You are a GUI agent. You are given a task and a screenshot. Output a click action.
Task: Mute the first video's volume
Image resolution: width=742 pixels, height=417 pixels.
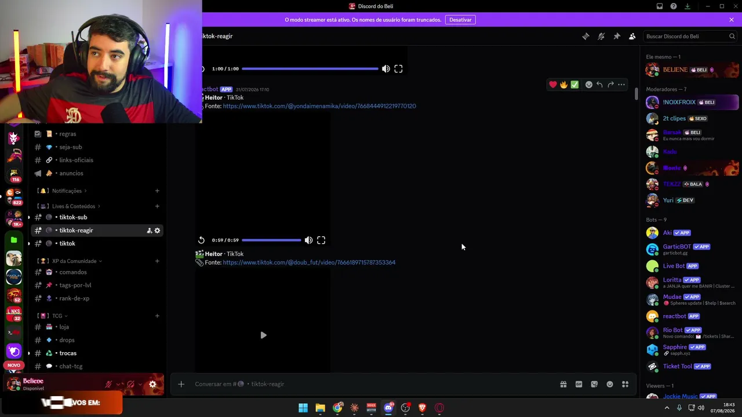(386, 69)
